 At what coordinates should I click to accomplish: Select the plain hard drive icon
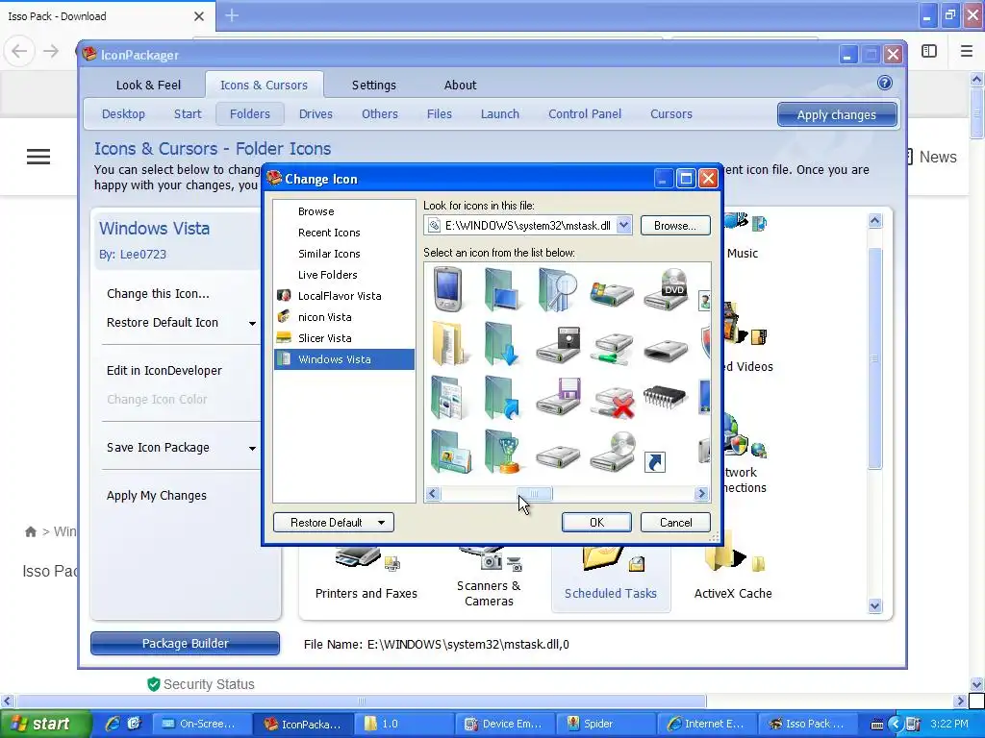[x=558, y=456]
